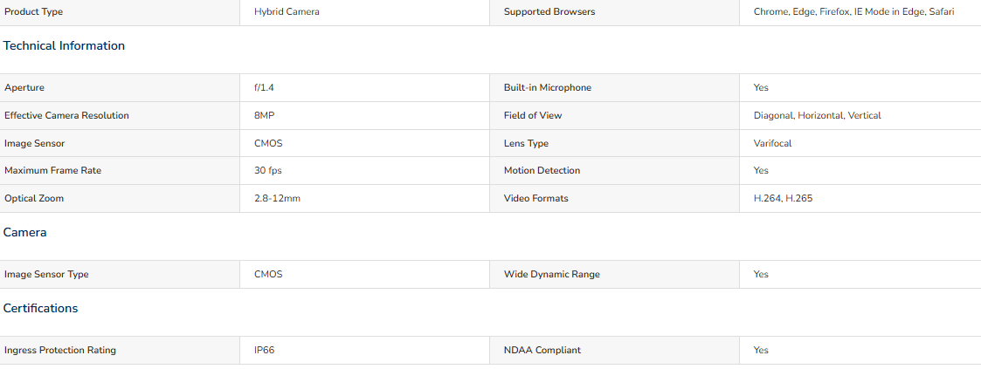Select the Chrome, Edge, Firefox browsers text
This screenshot has width=981, height=369.
tap(854, 12)
